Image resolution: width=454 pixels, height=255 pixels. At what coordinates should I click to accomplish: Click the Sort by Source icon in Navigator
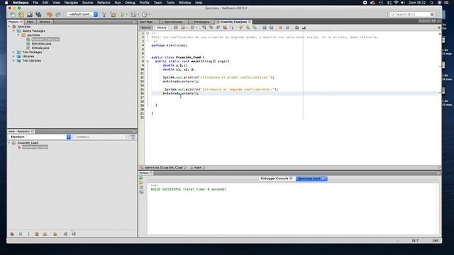click(74, 234)
